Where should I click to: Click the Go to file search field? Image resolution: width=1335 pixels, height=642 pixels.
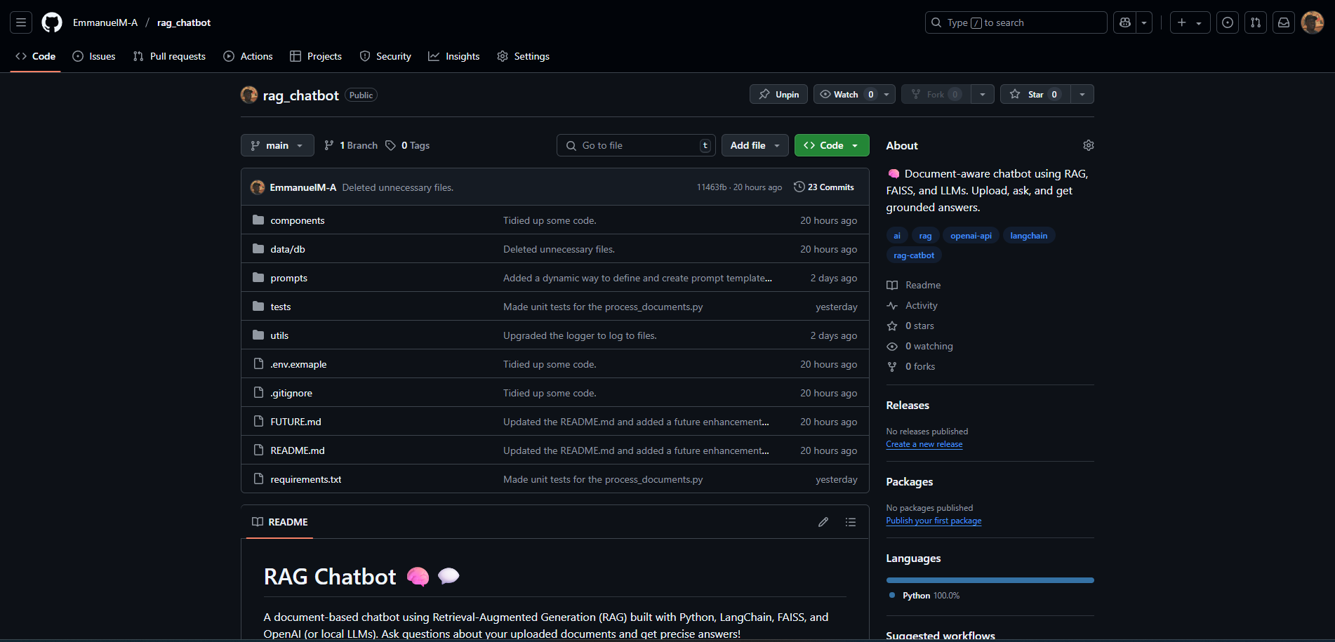click(x=636, y=145)
